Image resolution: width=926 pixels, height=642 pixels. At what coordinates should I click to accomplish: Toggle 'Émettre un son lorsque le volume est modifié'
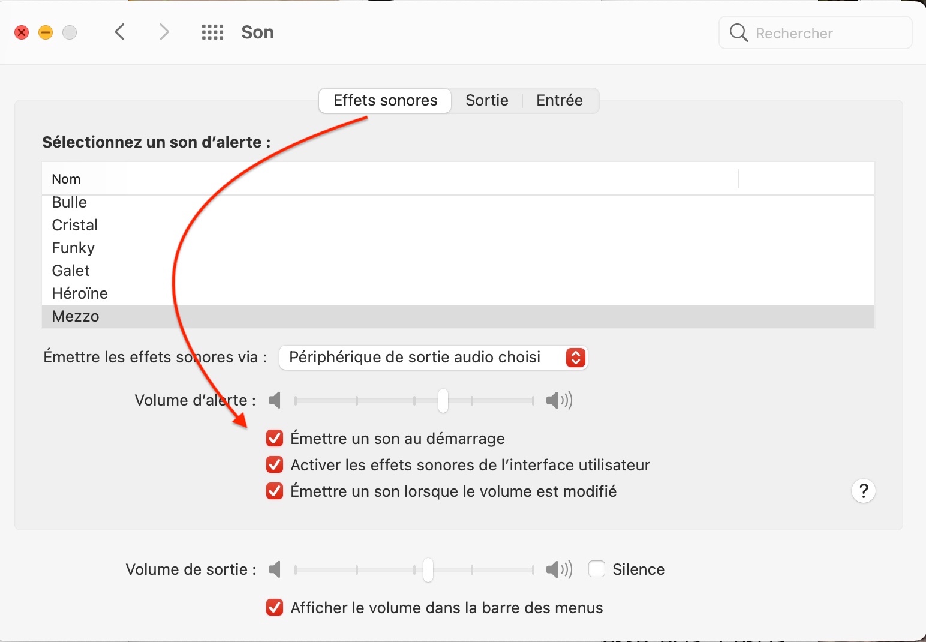(275, 491)
